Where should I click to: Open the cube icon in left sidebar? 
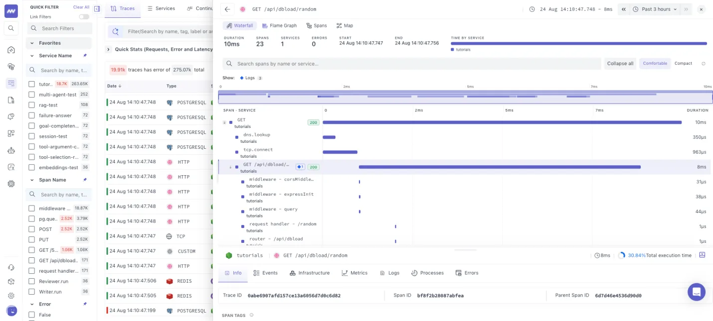[11, 282]
